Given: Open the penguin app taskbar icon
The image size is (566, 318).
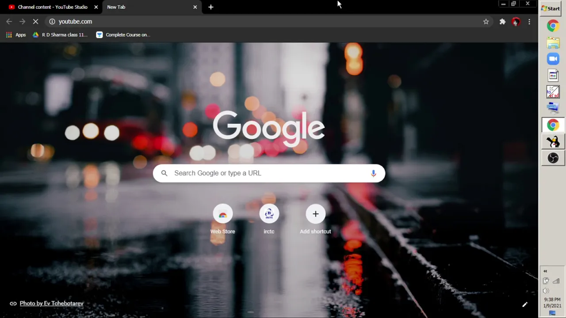Looking at the screenshot, I should click(553, 142).
